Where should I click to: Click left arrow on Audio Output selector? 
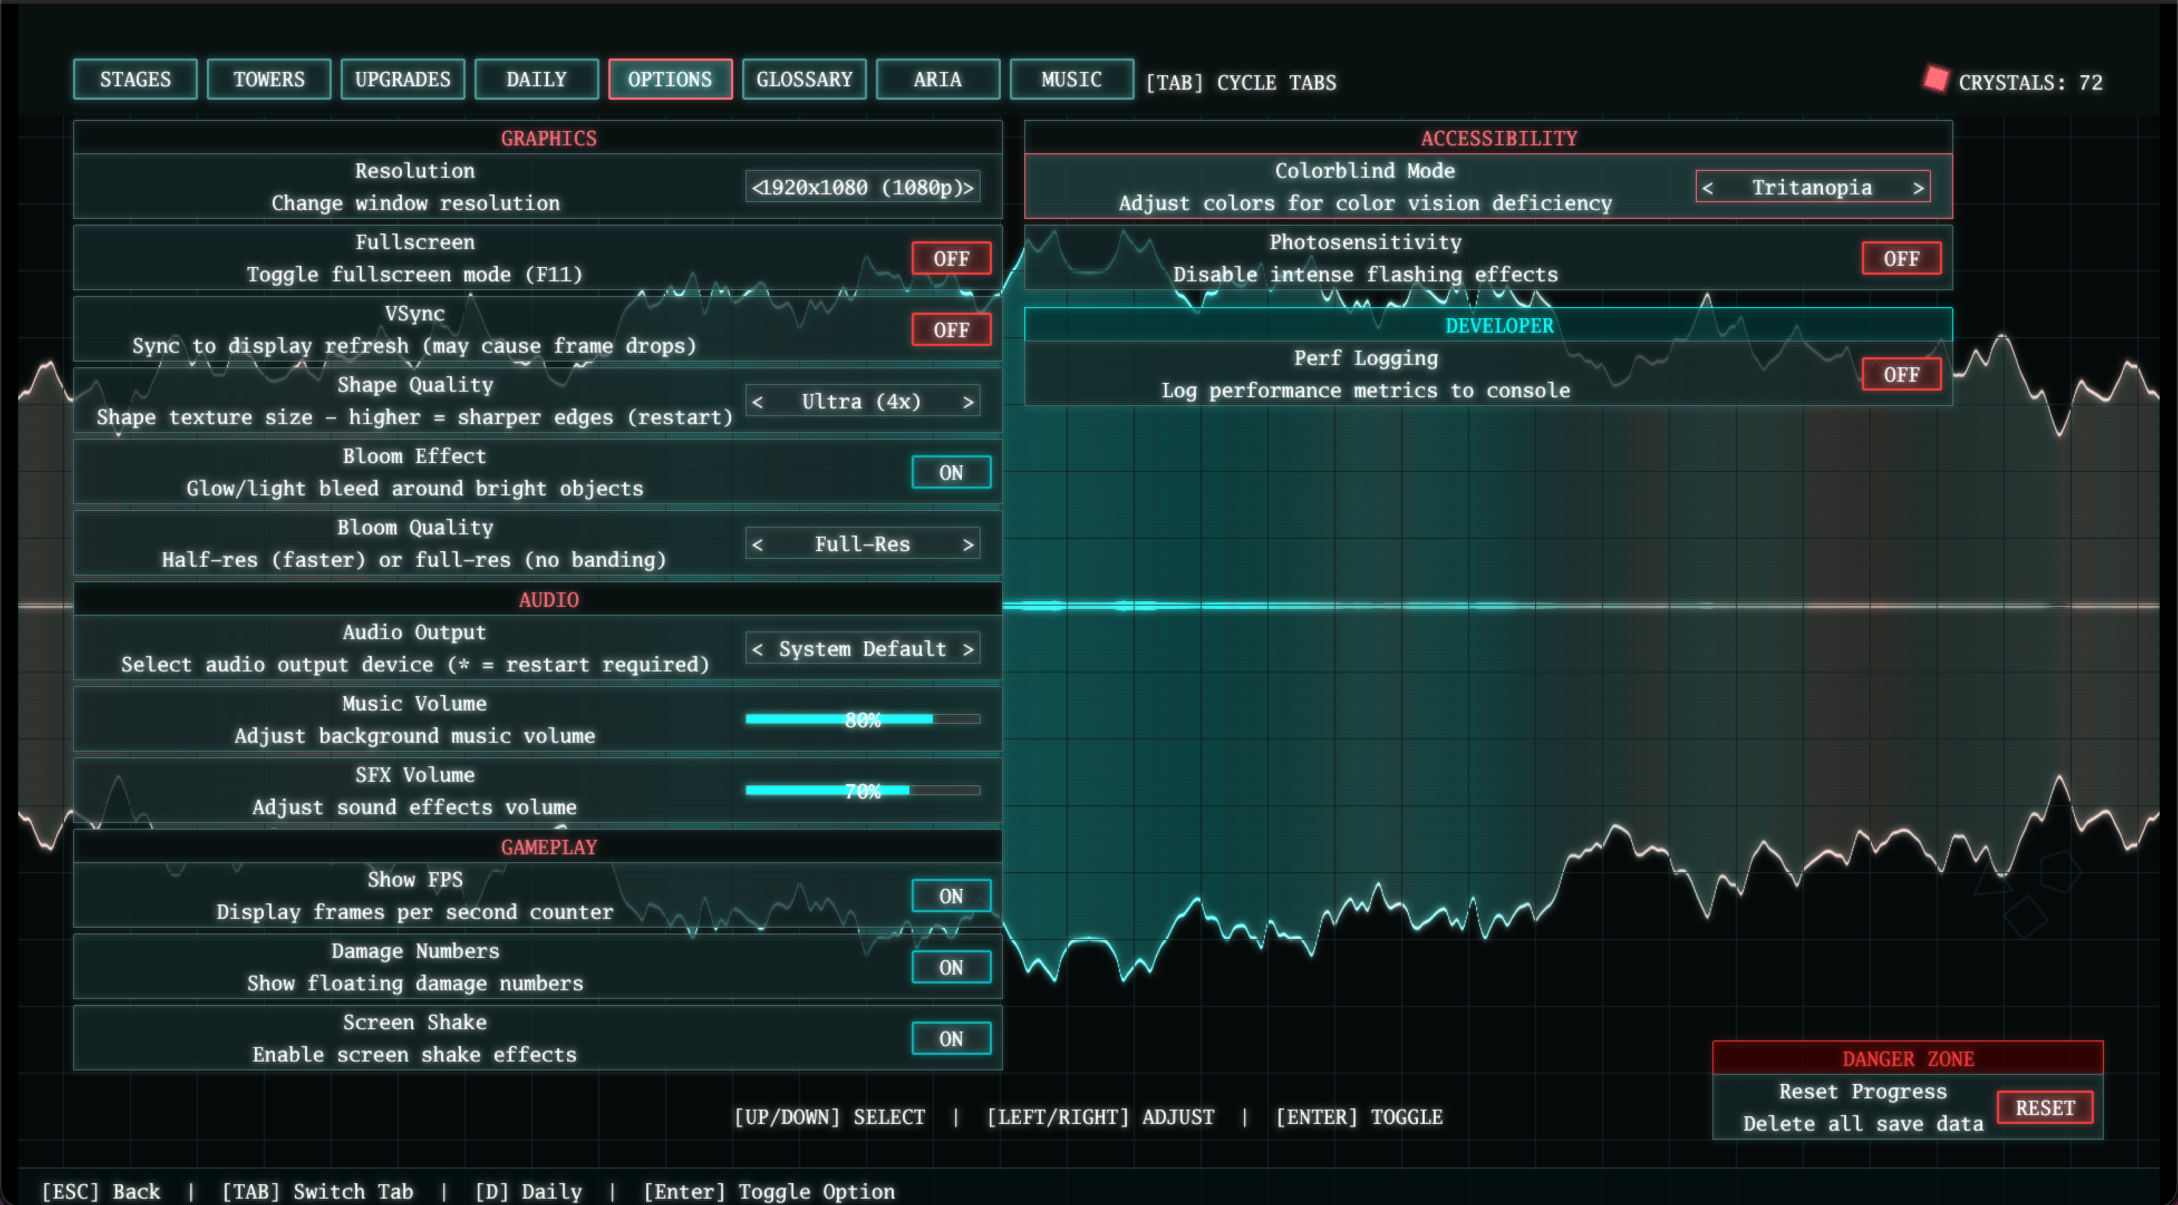tap(758, 649)
